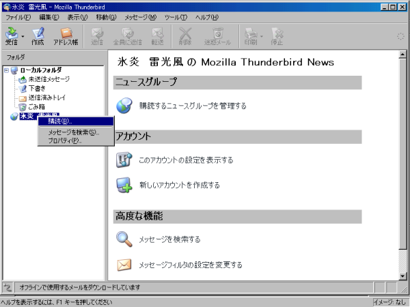Open the アドレス帳 address book icon
Image resolution: width=410 pixels, height=307 pixels.
[x=66, y=36]
